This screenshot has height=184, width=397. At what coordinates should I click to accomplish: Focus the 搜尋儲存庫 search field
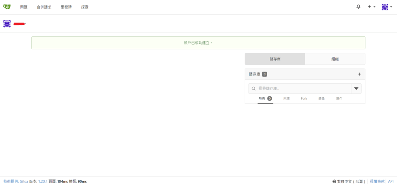pos(300,89)
